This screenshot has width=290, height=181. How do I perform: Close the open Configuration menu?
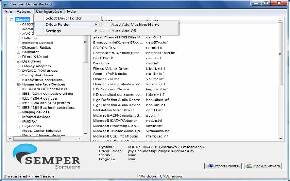coord(49,12)
